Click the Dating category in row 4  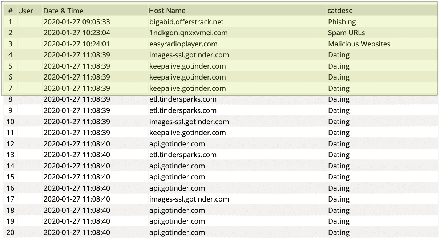[339, 55]
